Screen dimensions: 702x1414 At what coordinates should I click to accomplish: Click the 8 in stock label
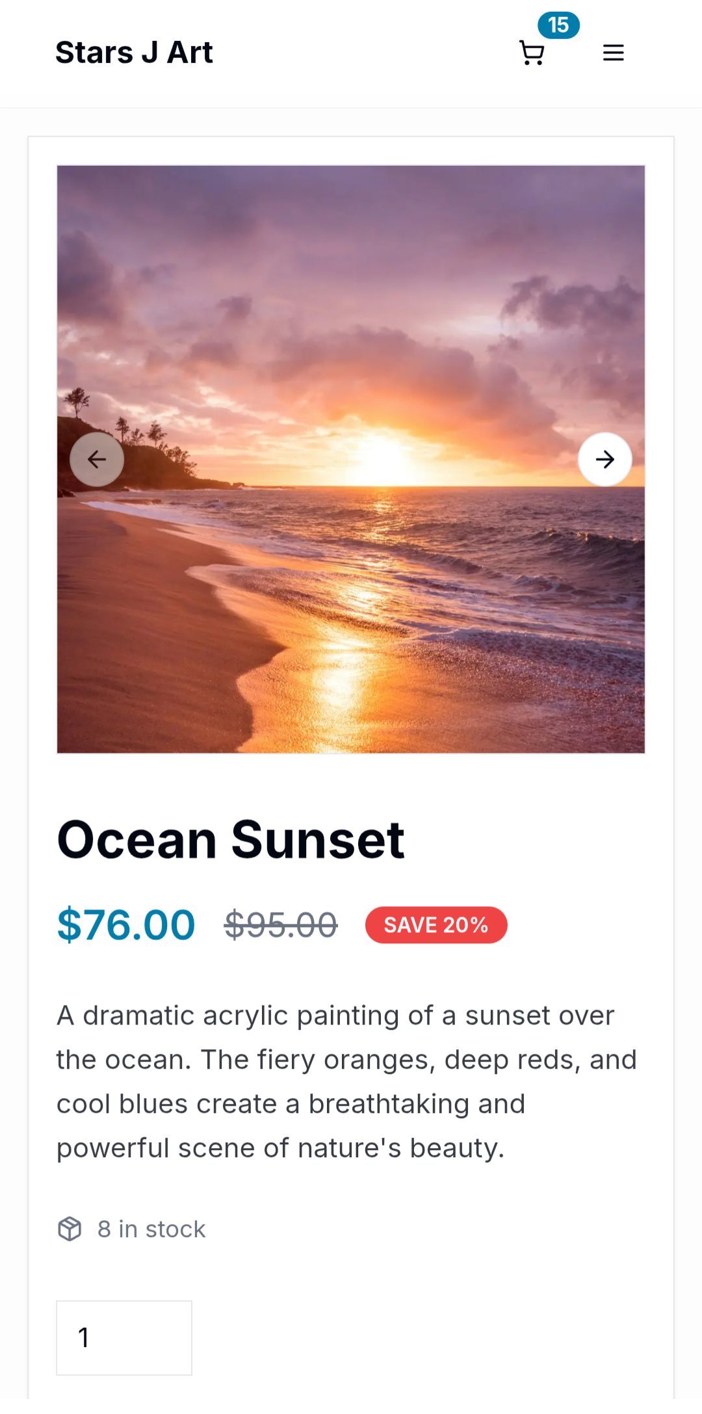click(151, 1227)
